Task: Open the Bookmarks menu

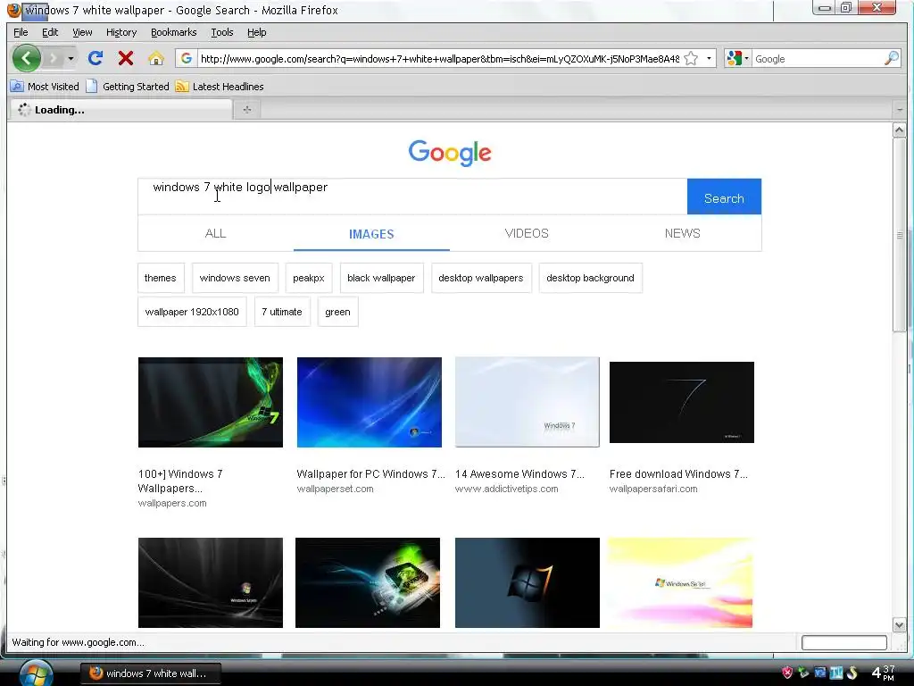Action: [174, 32]
